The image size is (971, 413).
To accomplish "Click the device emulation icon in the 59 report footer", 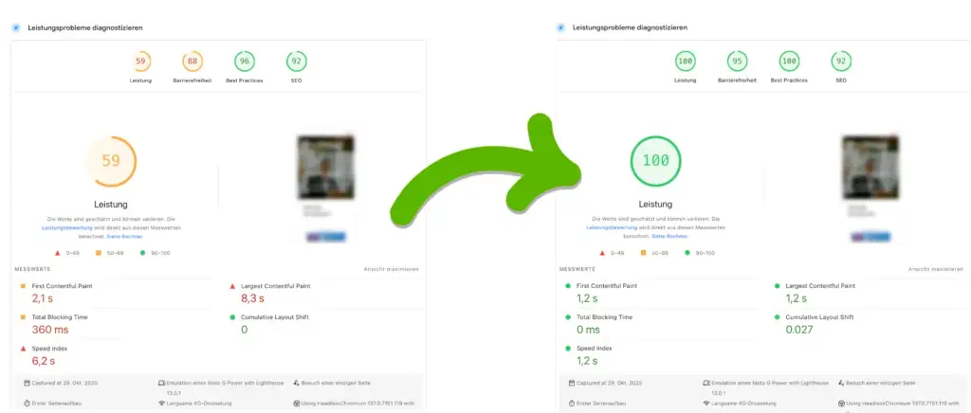I will pos(161,384).
